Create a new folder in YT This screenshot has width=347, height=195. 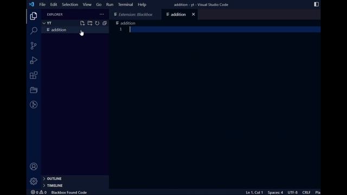tap(90, 23)
